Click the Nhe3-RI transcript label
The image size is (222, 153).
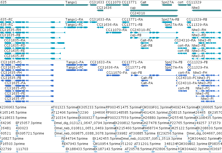[x=205, y=40]
